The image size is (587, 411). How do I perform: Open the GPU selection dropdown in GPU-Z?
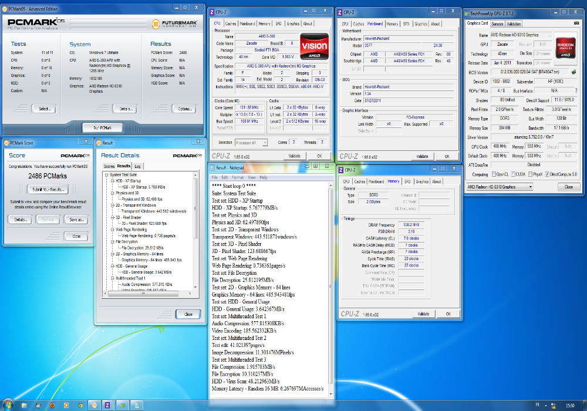point(500,187)
